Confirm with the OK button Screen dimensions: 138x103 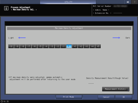coord(124,97)
